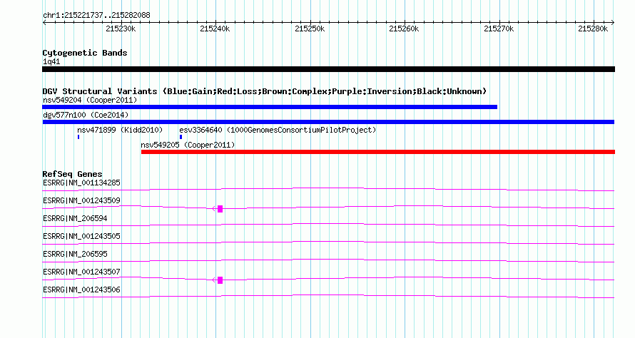This screenshot has width=635, height=338.
Task: Click the 1q41 band label
Action: tap(51, 61)
